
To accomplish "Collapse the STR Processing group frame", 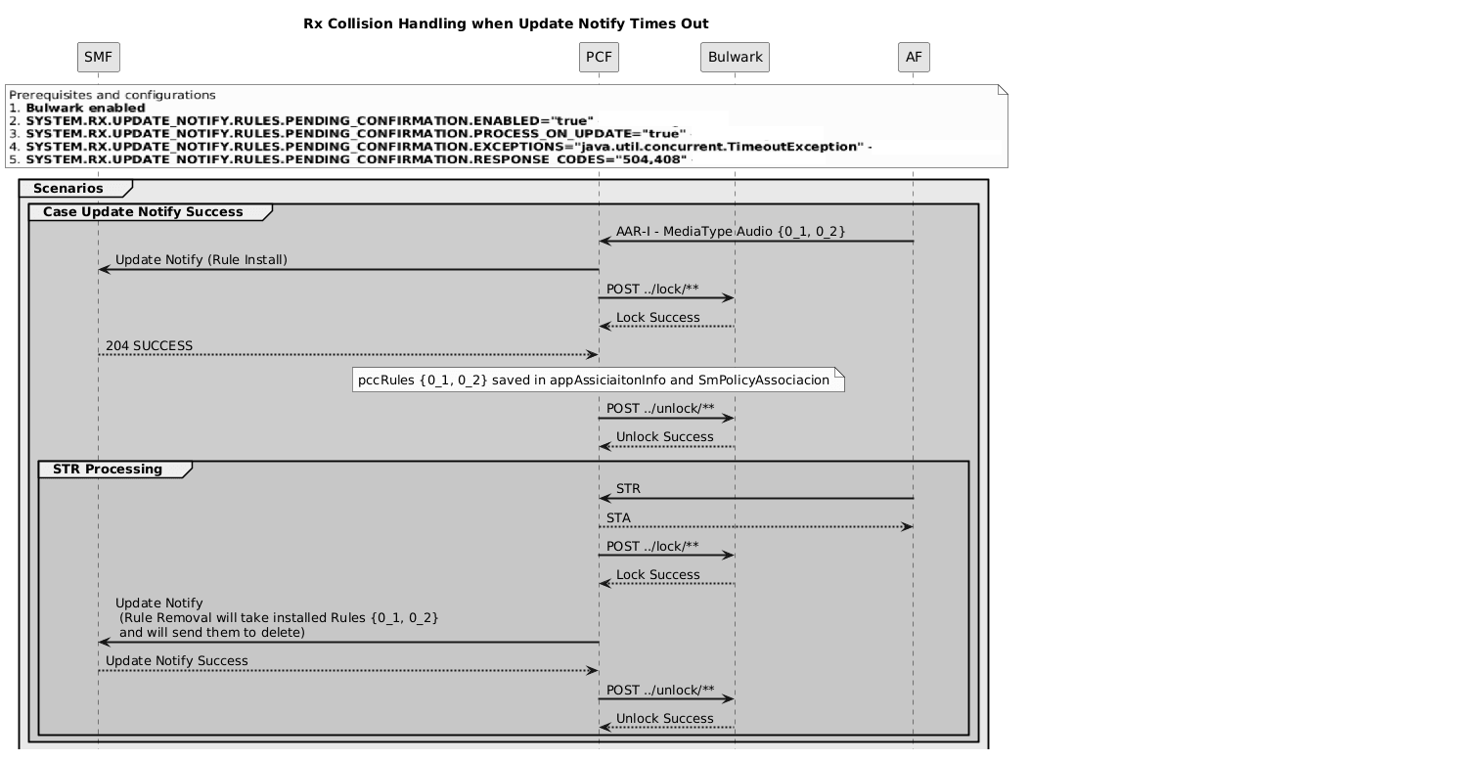I will click(x=108, y=470).
